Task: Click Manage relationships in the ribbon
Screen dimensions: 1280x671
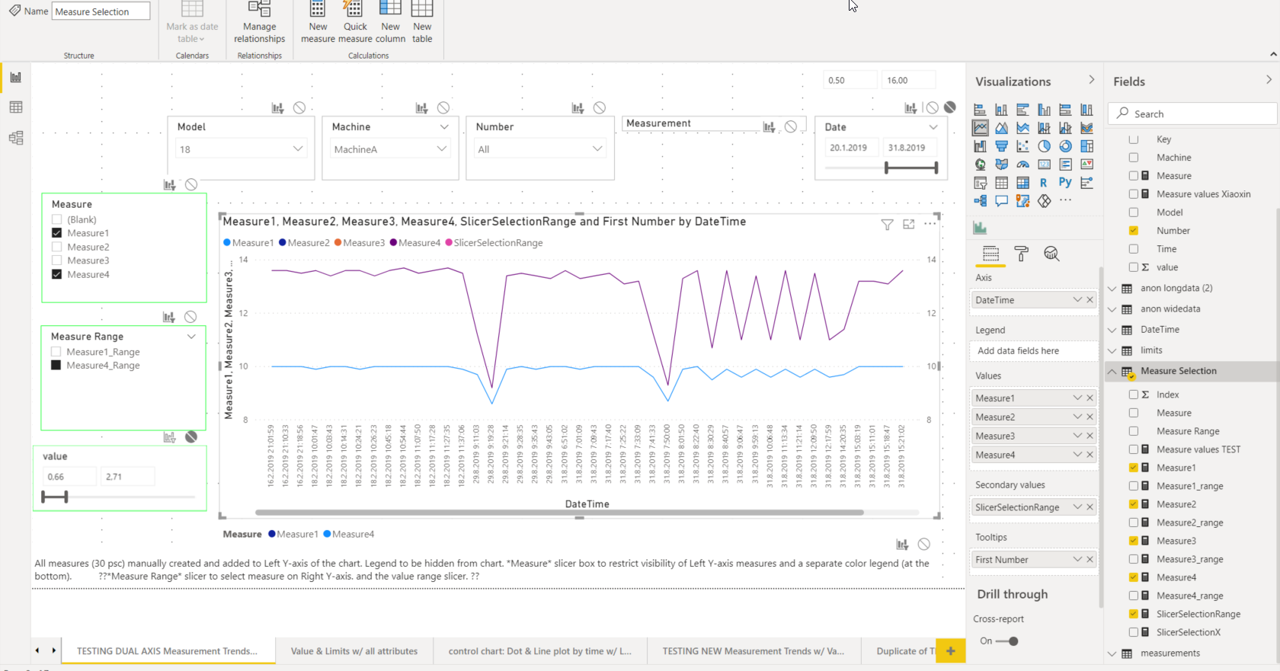Action: click(260, 23)
